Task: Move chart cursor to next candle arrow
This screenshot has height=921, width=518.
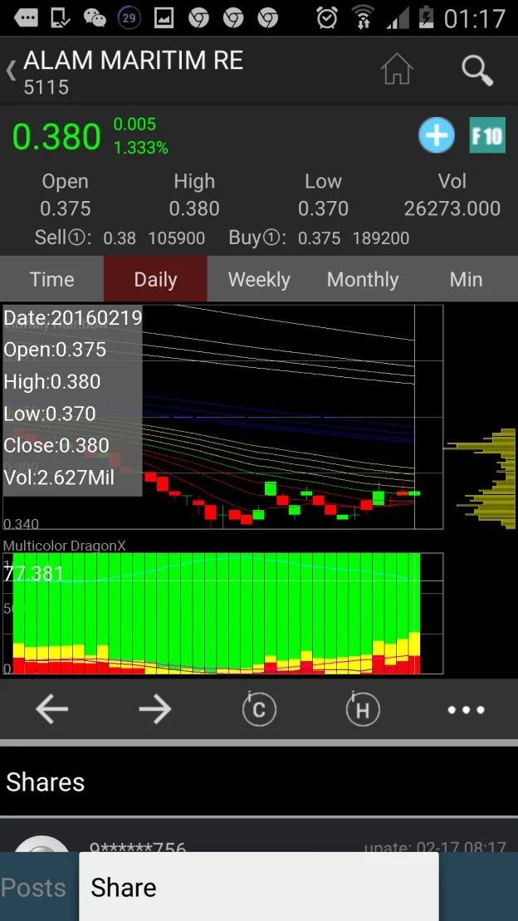Action: tap(155, 709)
